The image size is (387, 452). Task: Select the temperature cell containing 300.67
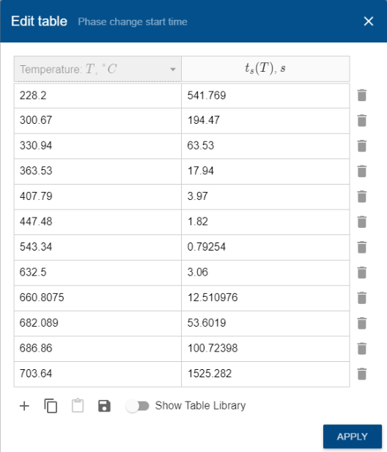[97, 121]
